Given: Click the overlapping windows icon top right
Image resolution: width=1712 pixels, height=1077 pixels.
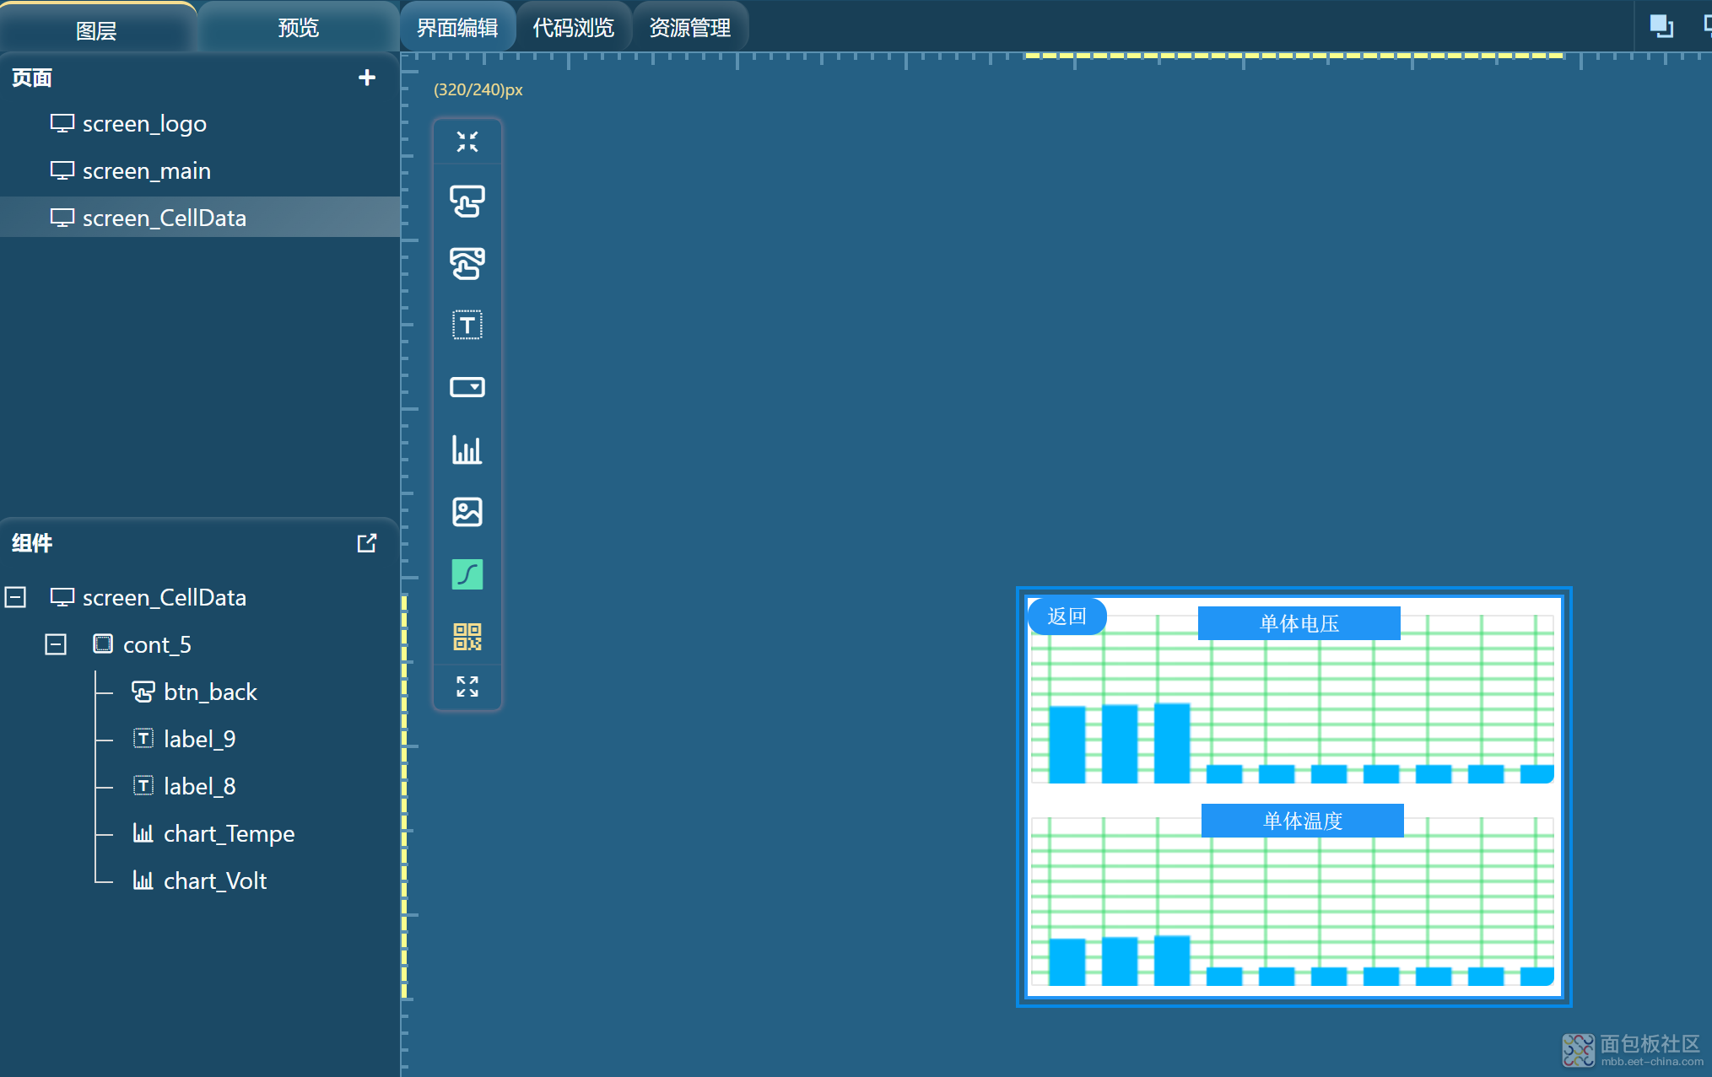Looking at the screenshot, I should tap(1661, 26).
